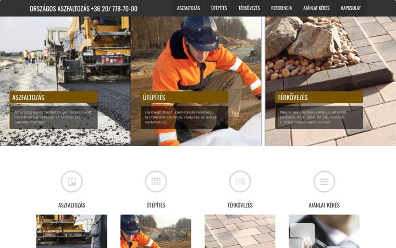
Task: Click the Országos Aszfaltozás site title
Action: coord(84,9)
